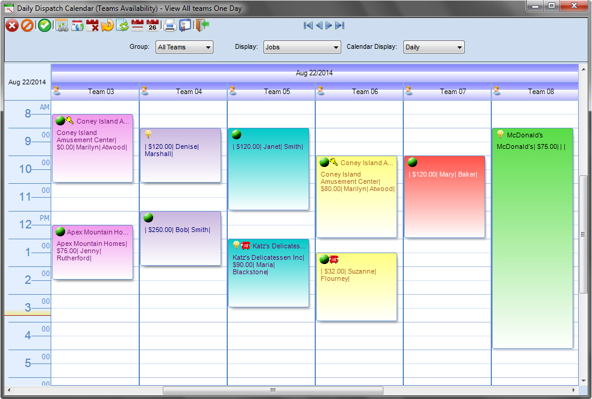Expand the Calendar Display Daily dropdown
The width and height of the screenshot is (592, 399).
coord(434,47)
